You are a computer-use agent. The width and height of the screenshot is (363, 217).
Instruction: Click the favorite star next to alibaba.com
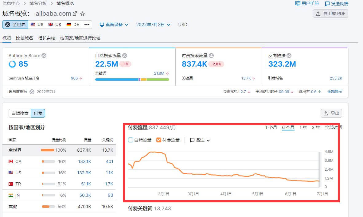pyautogui.click(x=82, y=14)
